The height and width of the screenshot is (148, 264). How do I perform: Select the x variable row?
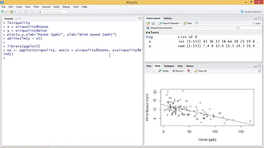click(203, 41)
